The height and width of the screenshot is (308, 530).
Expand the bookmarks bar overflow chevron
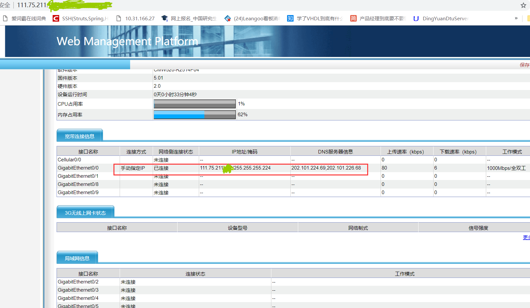(516, 18)
